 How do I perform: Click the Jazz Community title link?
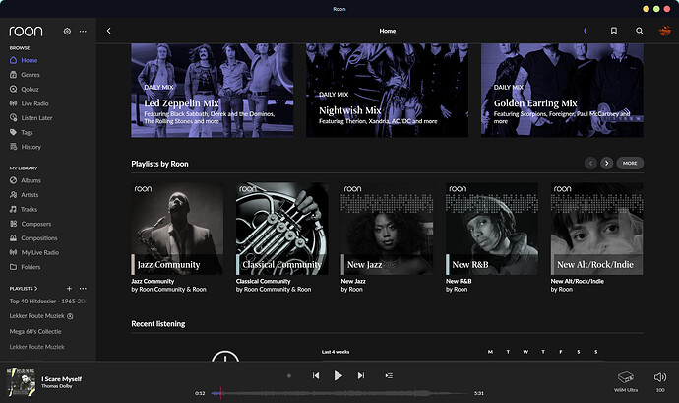[x=153, y=281]
